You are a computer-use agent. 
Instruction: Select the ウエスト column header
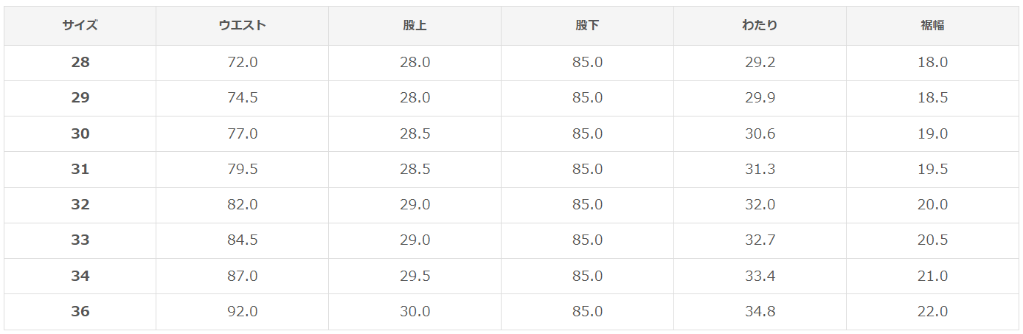point(242,25)
